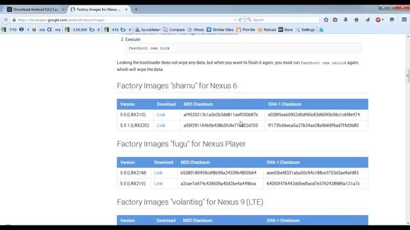
Task: Go to the Home page icon
Action: click(356, 20)
